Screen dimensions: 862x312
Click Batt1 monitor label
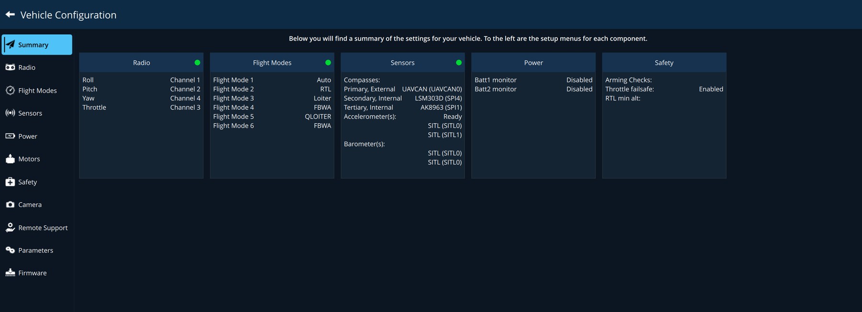pos(496,80)
